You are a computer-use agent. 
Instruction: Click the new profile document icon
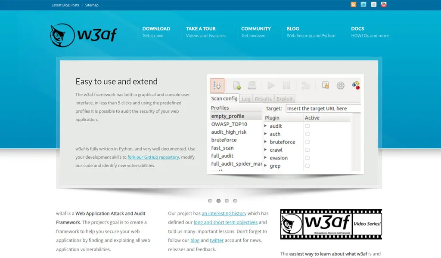237,86
